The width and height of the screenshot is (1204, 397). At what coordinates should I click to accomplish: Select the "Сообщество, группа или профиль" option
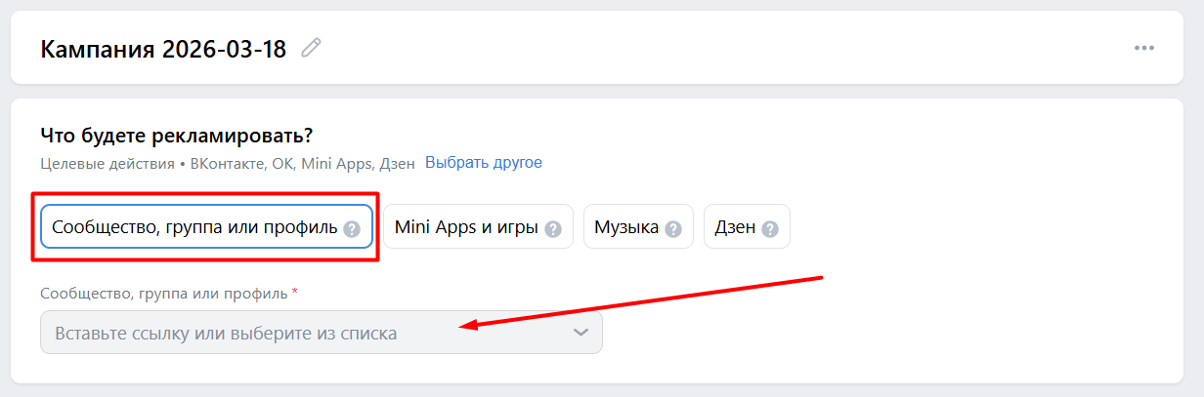click(x=194, y=227)
